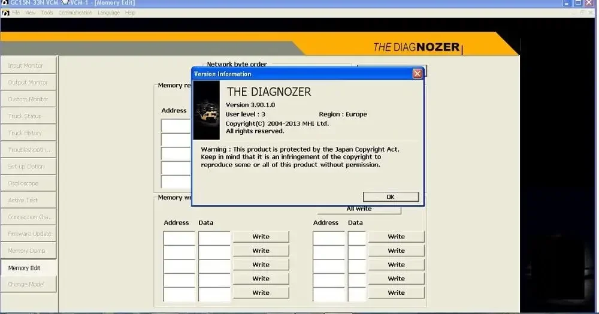Open the File menu
This screenshot has height=314, width=599.
coord(16,13)
